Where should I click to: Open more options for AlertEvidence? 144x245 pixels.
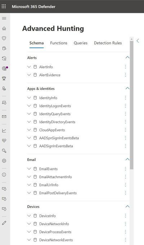coord(125,75)
